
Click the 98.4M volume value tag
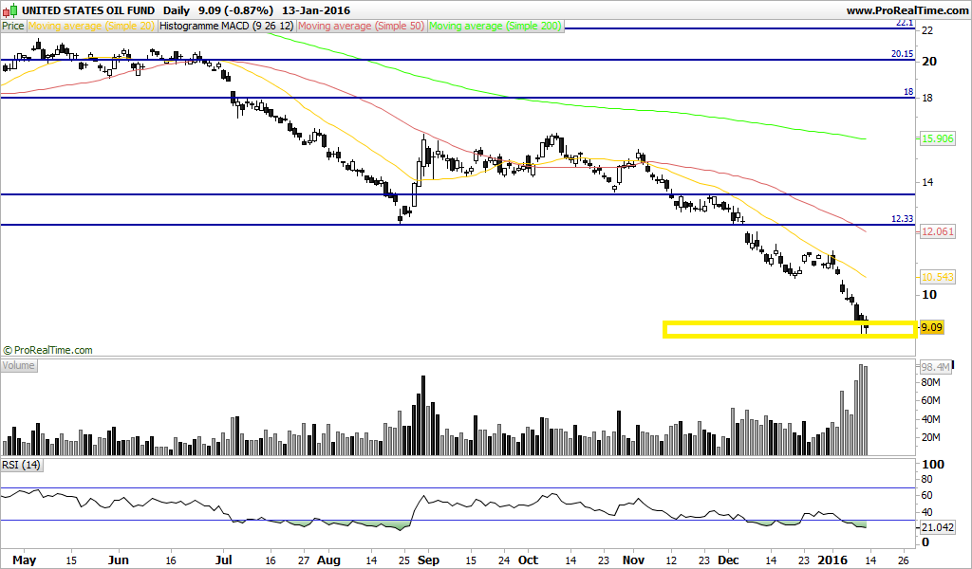(x=935, y=367)
